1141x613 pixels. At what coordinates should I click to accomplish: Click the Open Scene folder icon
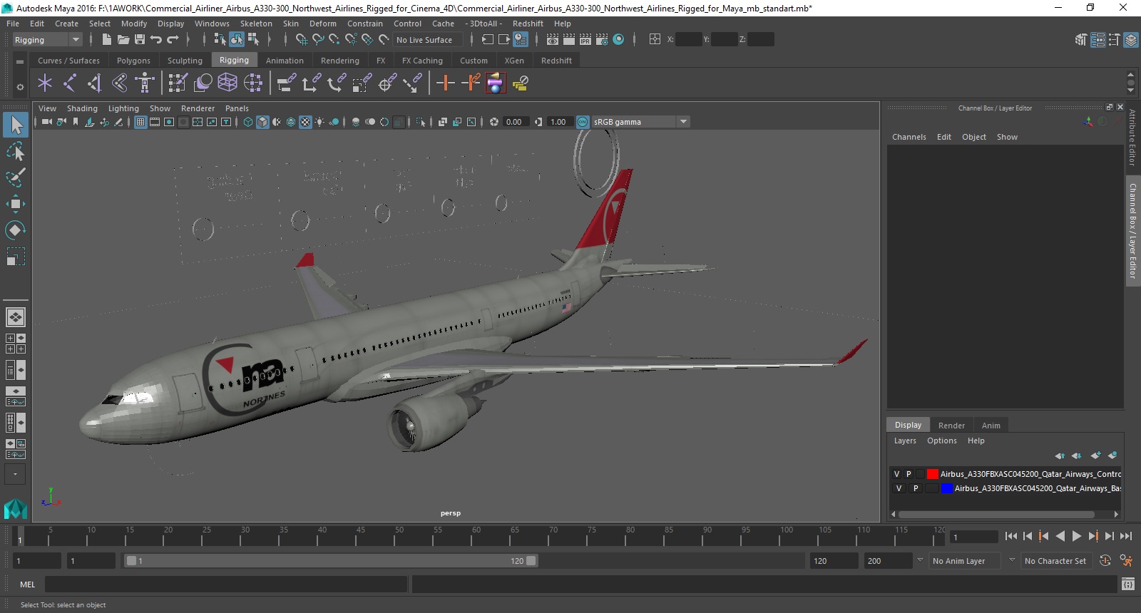pyautogui.click(x=123, y=40)
